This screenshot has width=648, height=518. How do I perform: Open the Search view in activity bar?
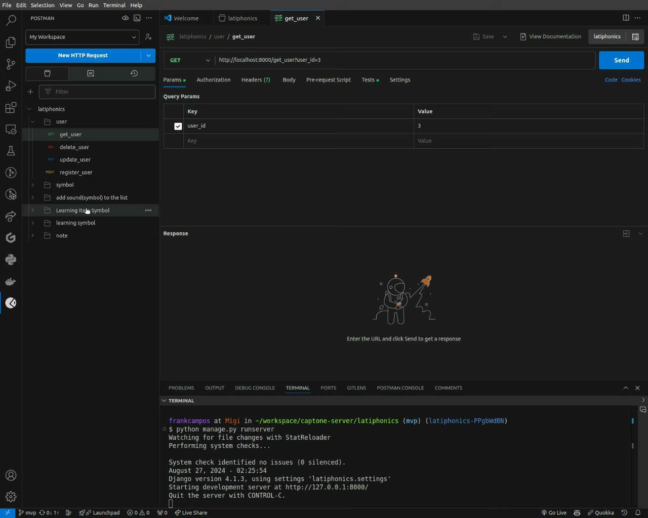11,20
